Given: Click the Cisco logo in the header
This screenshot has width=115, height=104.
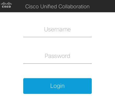Looking at the screenshot, I should pyautogui.click(x=6, y=5).
